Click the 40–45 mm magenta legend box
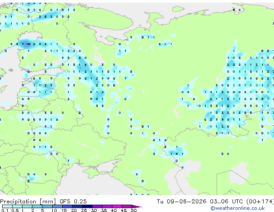 (x=117, y=206)
